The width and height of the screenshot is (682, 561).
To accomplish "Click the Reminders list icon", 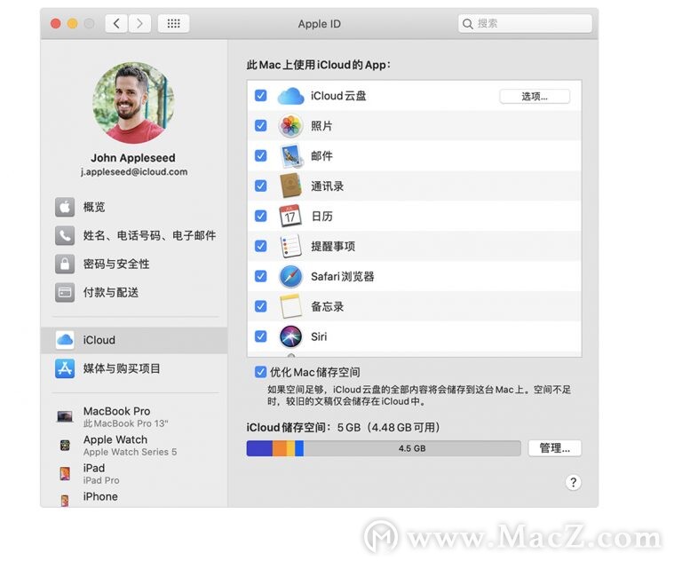I will click(x=290, y=246).
